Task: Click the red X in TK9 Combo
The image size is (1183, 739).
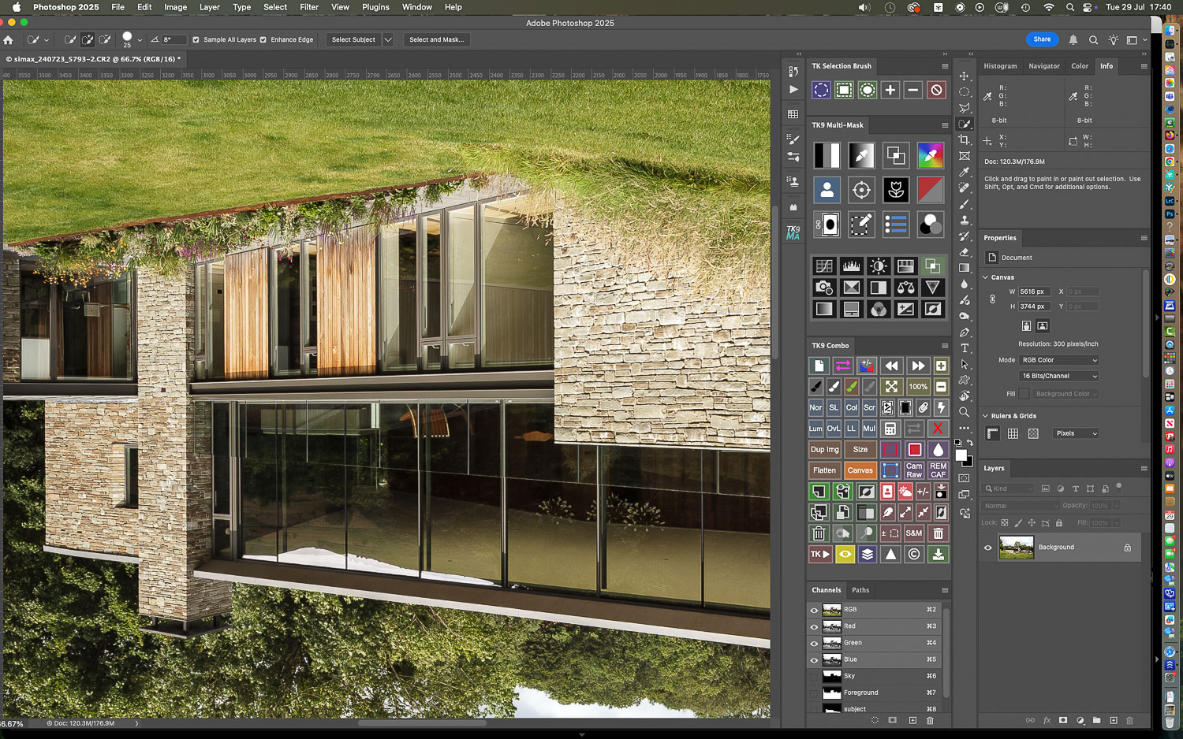Action: pos(938,429)
